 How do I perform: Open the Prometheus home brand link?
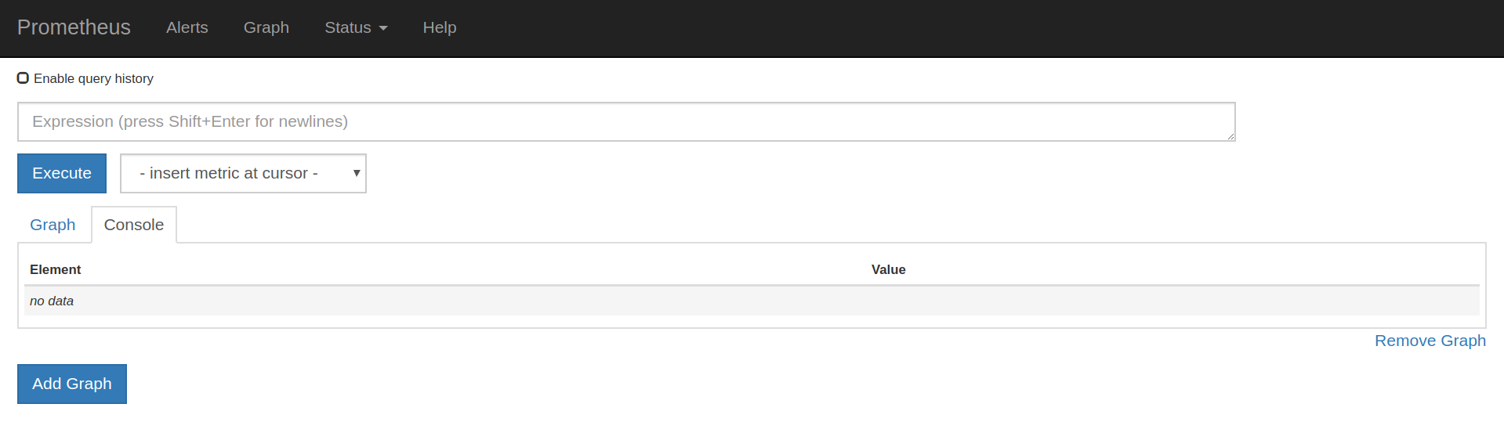pos(74,27)
